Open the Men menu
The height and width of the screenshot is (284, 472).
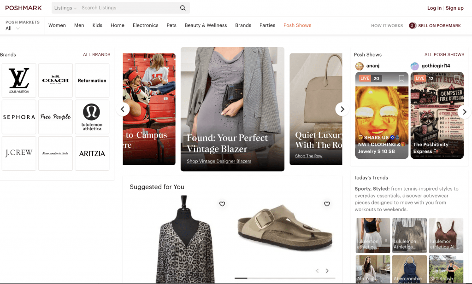coord(79,25)
